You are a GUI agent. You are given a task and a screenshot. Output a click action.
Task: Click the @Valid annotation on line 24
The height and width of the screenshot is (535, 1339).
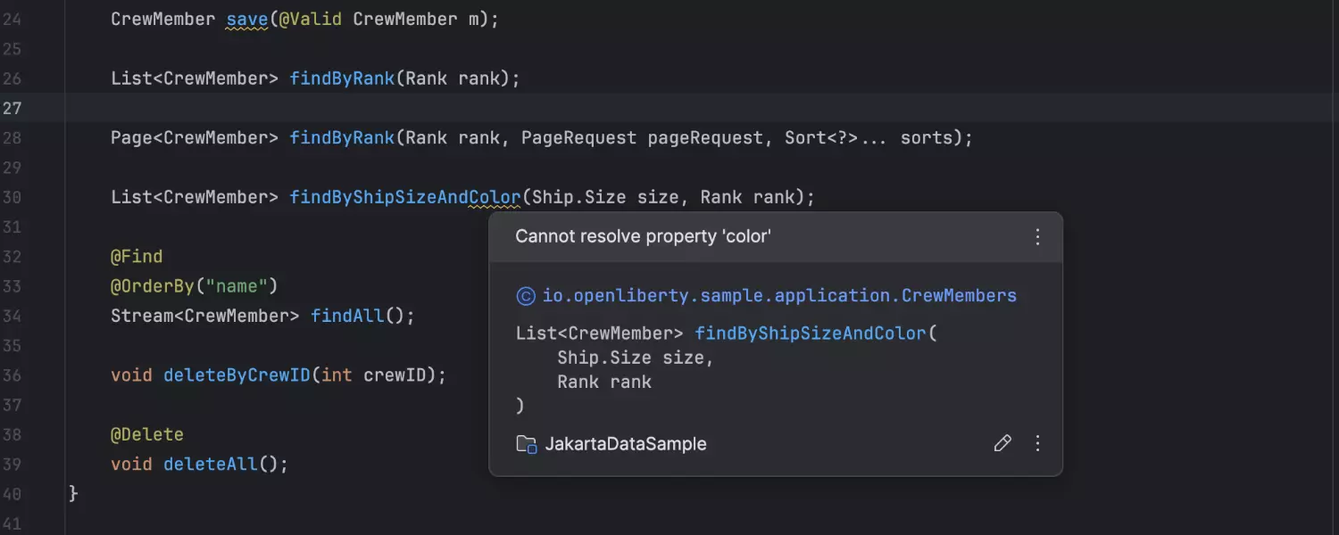click(310, 20)
